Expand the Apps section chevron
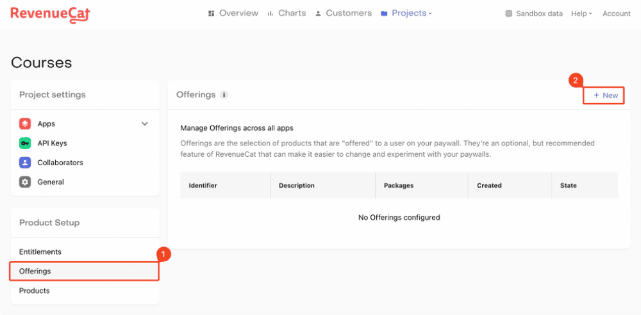Viewport: 641px width, 315px height. pyautogui.click(x=145, y=124)
